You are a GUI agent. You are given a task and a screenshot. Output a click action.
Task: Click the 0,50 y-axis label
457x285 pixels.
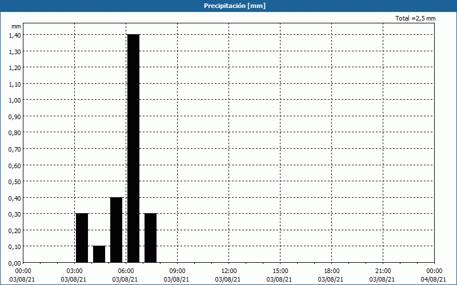tap(15, 182)
